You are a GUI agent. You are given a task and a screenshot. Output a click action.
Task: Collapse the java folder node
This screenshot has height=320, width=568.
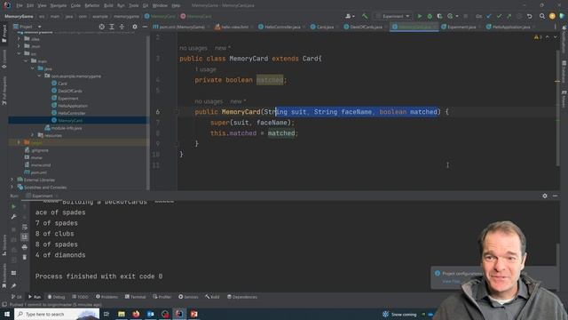click(x=32, y=68)
